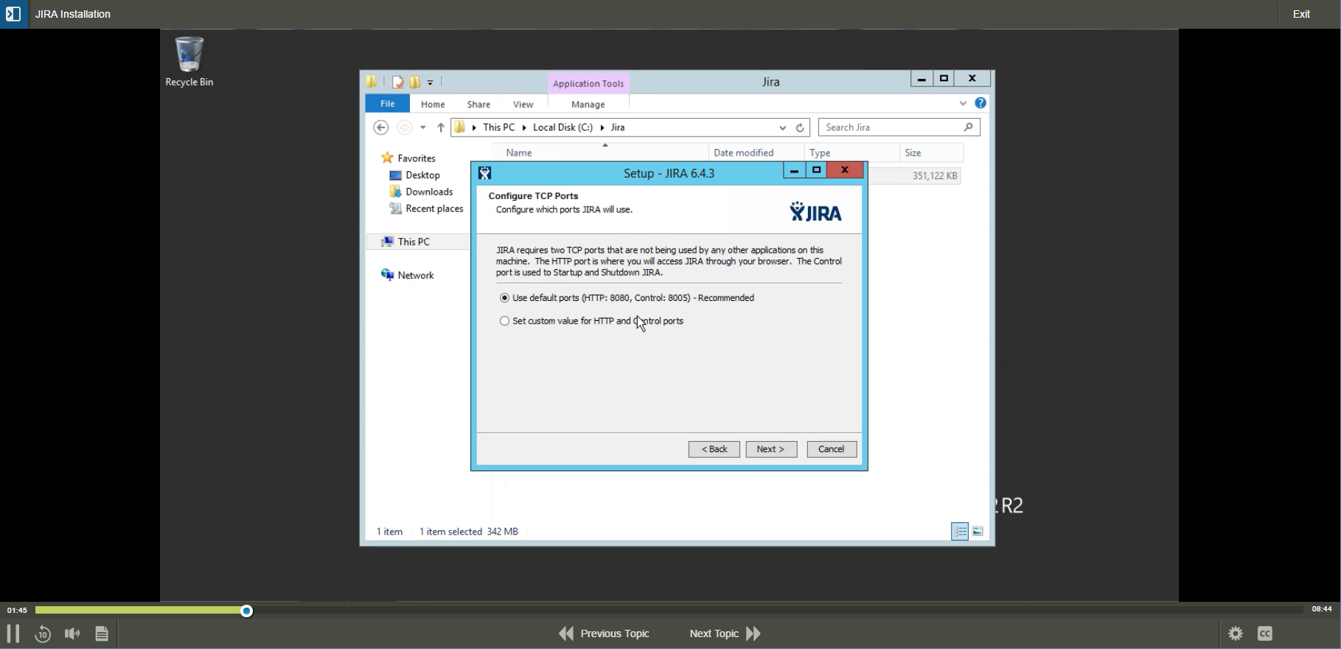Screen dimensions: 1341x649
Task: Open Desktop in navigation pane
Action: click(422, 175)
